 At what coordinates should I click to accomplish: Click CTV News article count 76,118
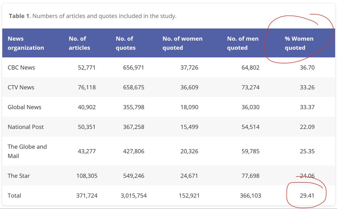[87, 87]
